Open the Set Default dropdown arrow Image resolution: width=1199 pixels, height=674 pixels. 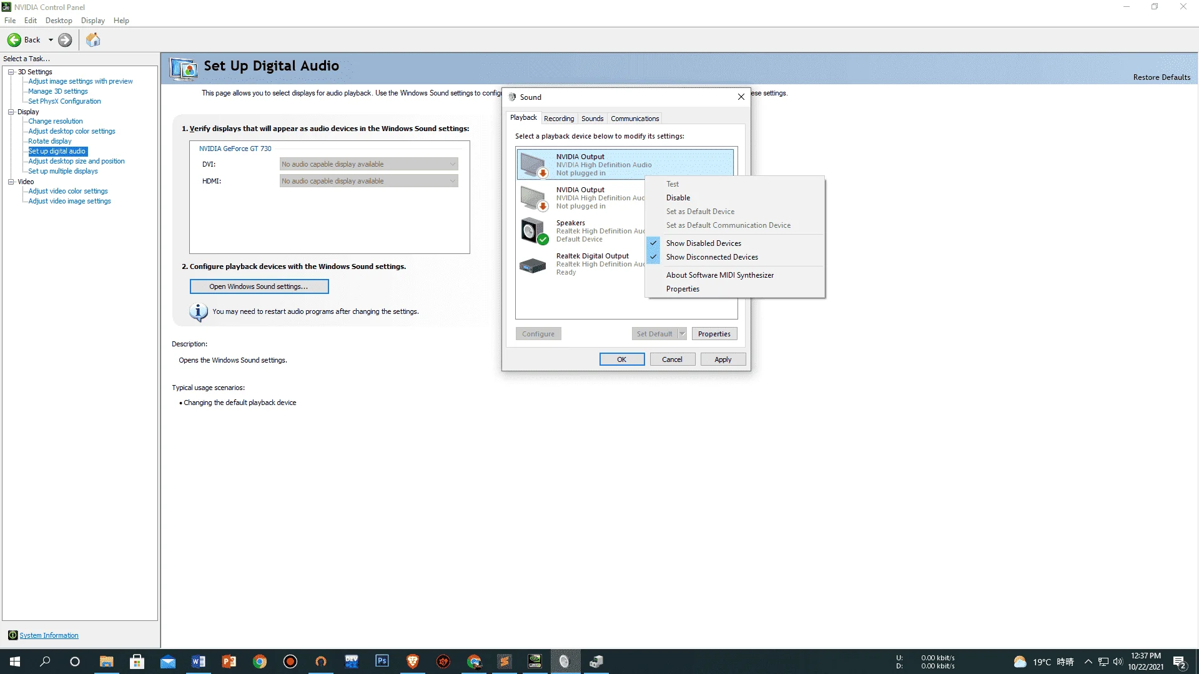click(x=683, y=334)
